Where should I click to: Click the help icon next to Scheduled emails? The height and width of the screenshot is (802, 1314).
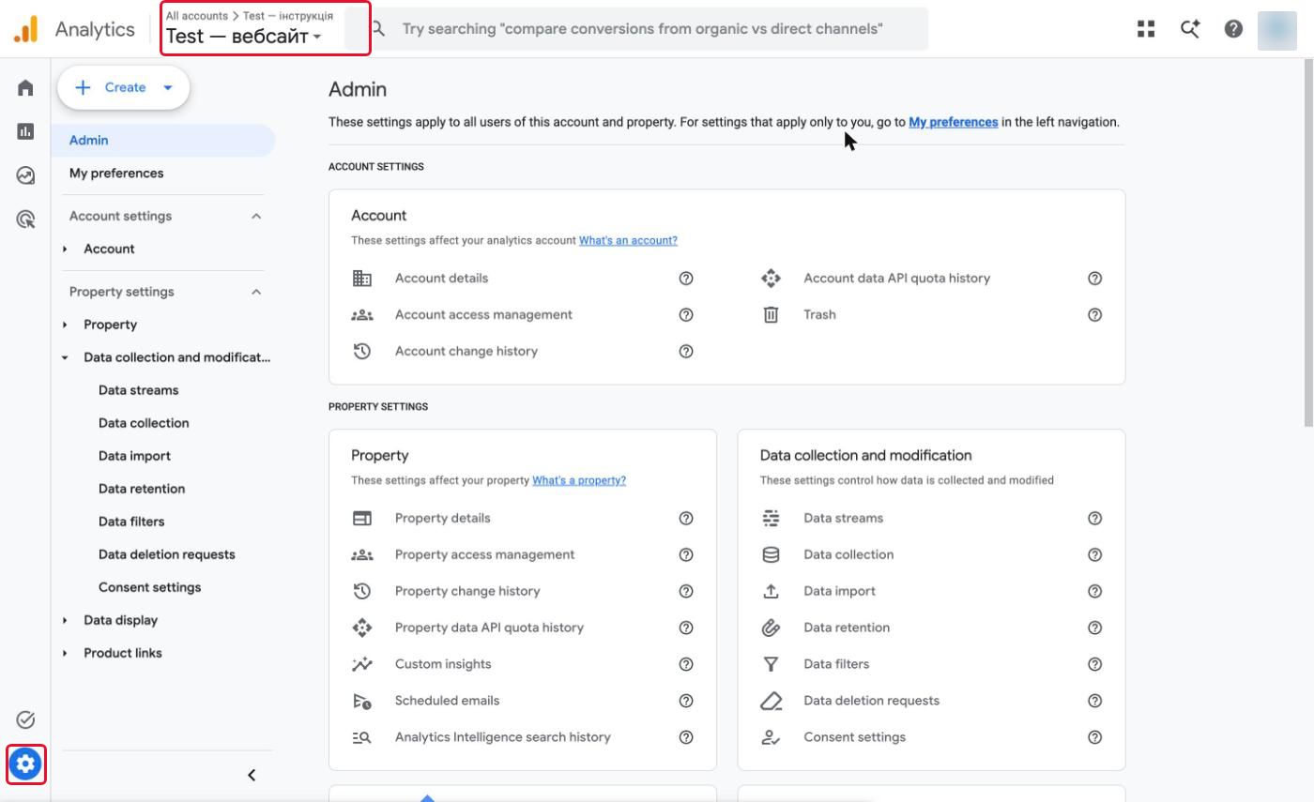(686, 702)
